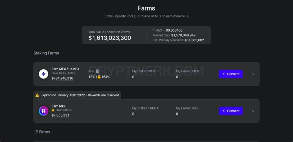Click the RIDE token logo icon

tap(44, 111)
